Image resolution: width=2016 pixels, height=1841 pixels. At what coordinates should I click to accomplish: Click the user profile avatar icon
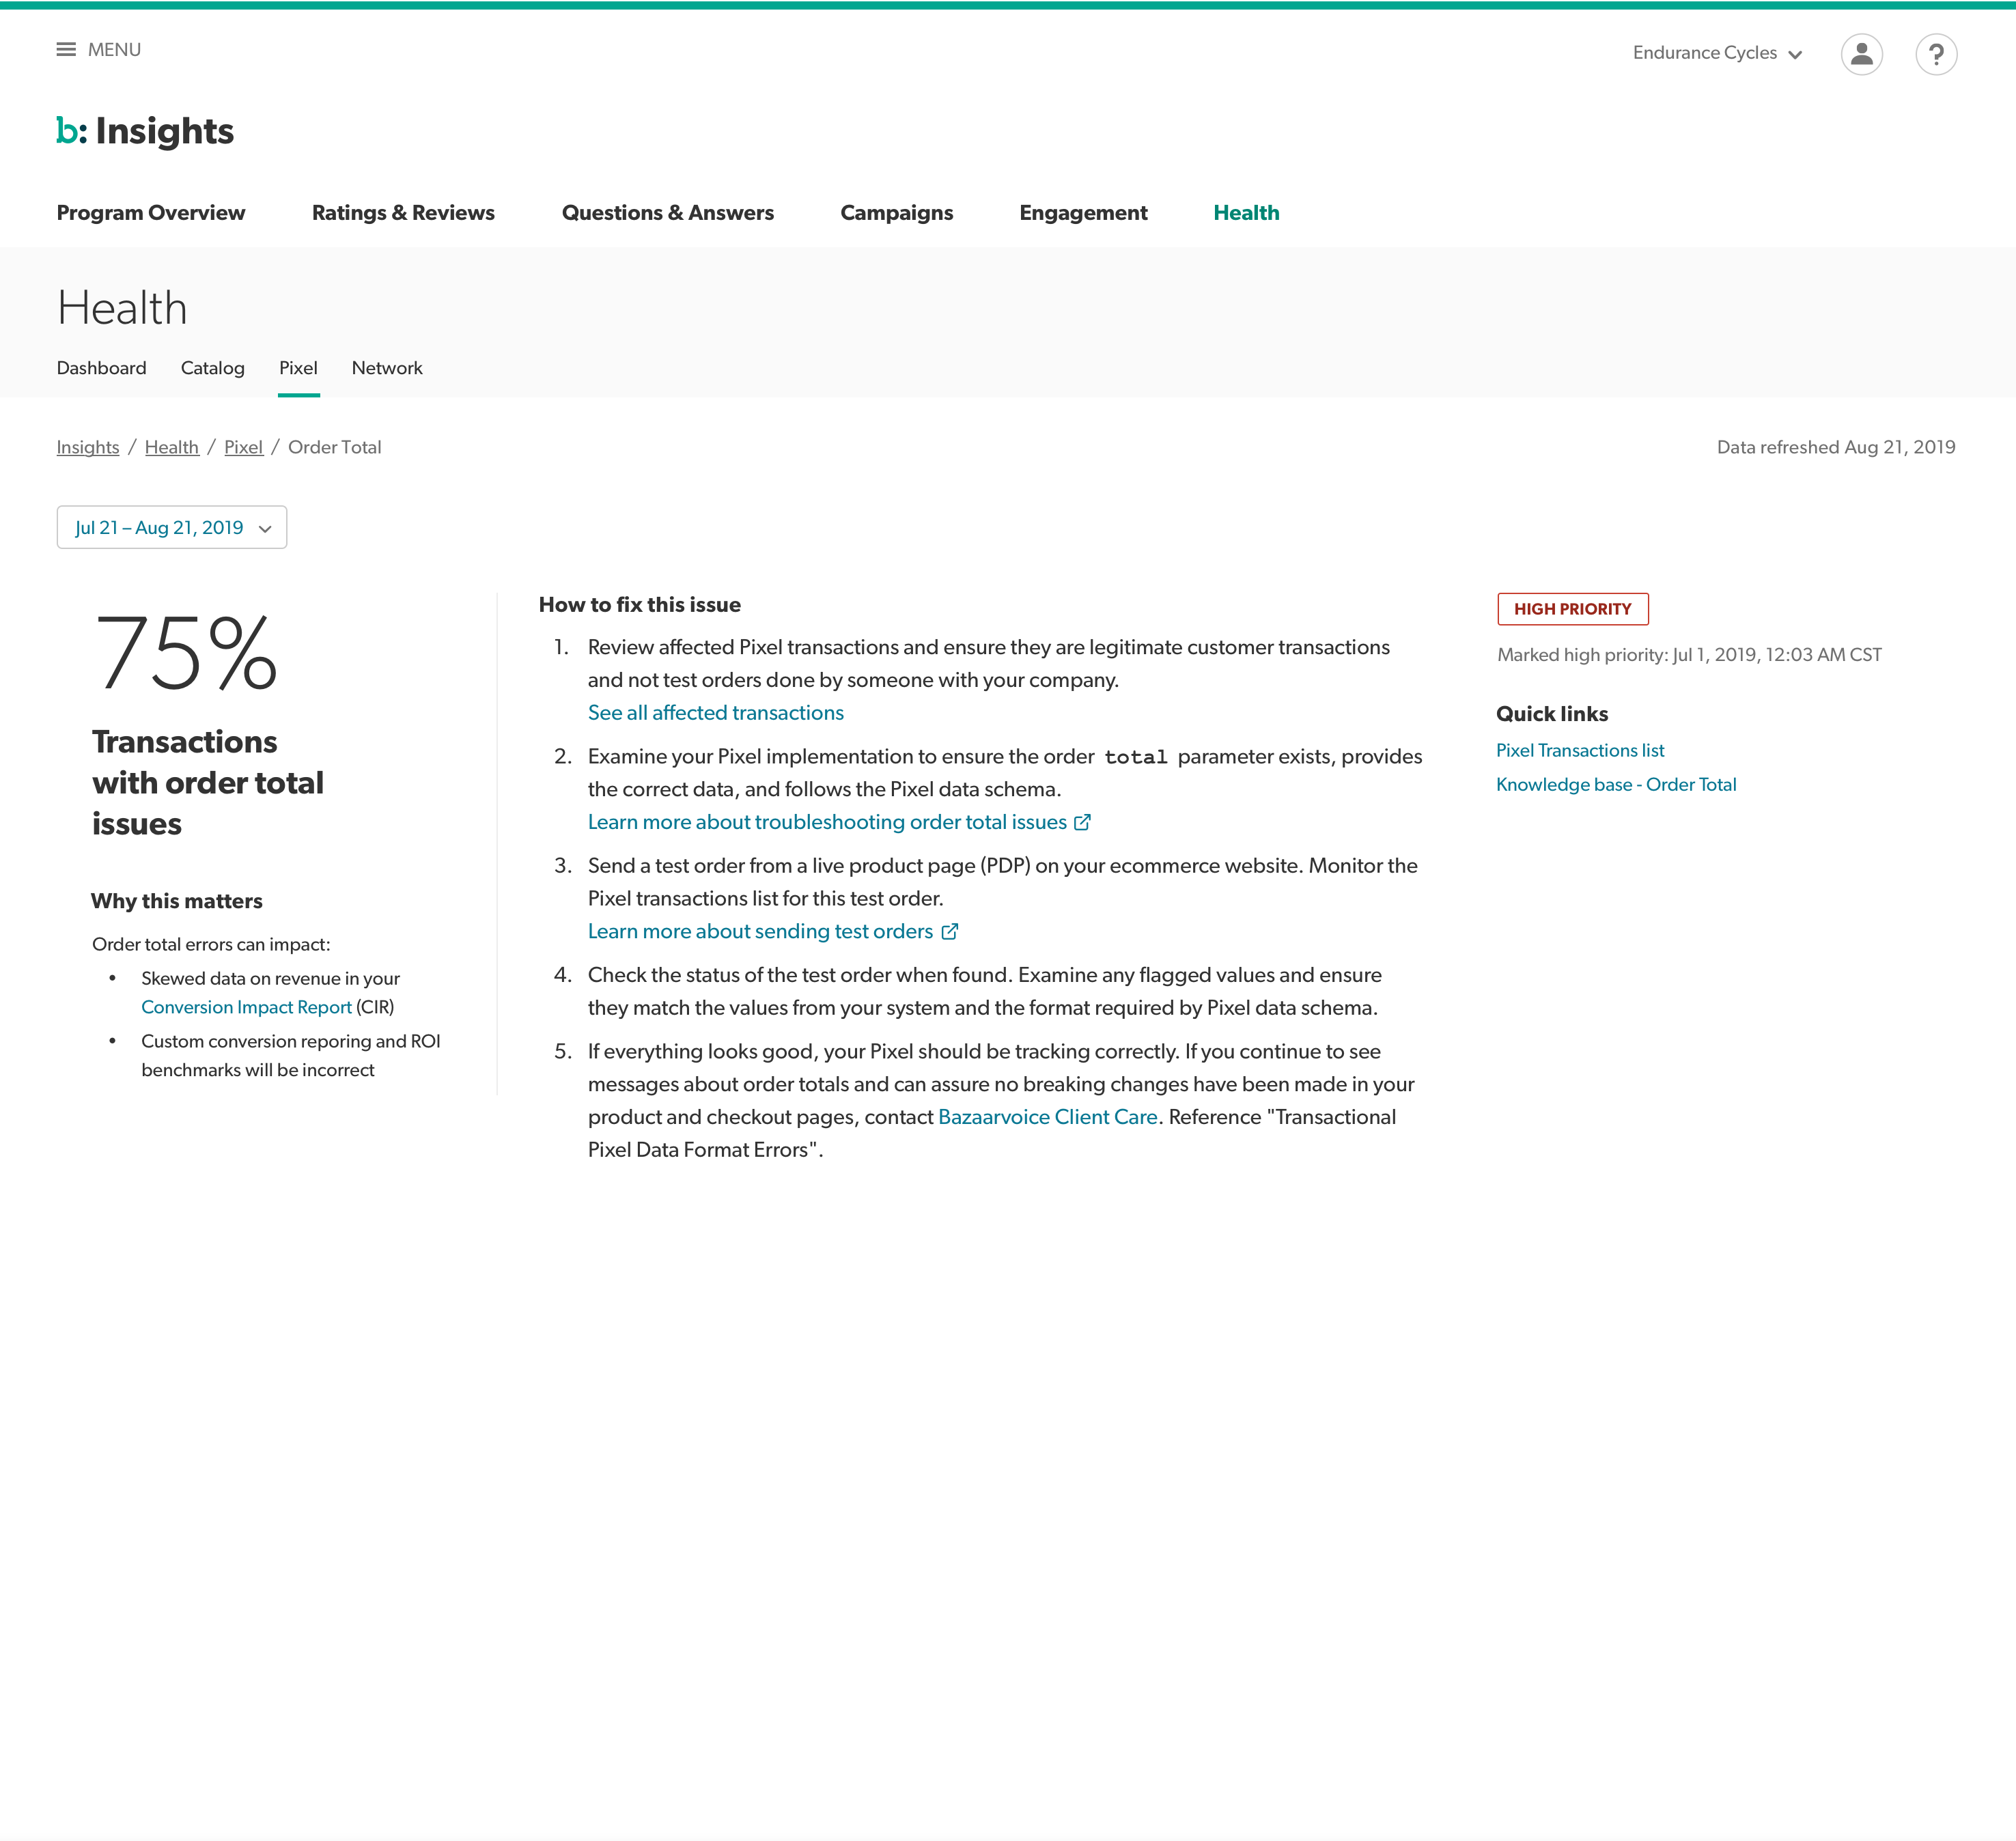1861,54
